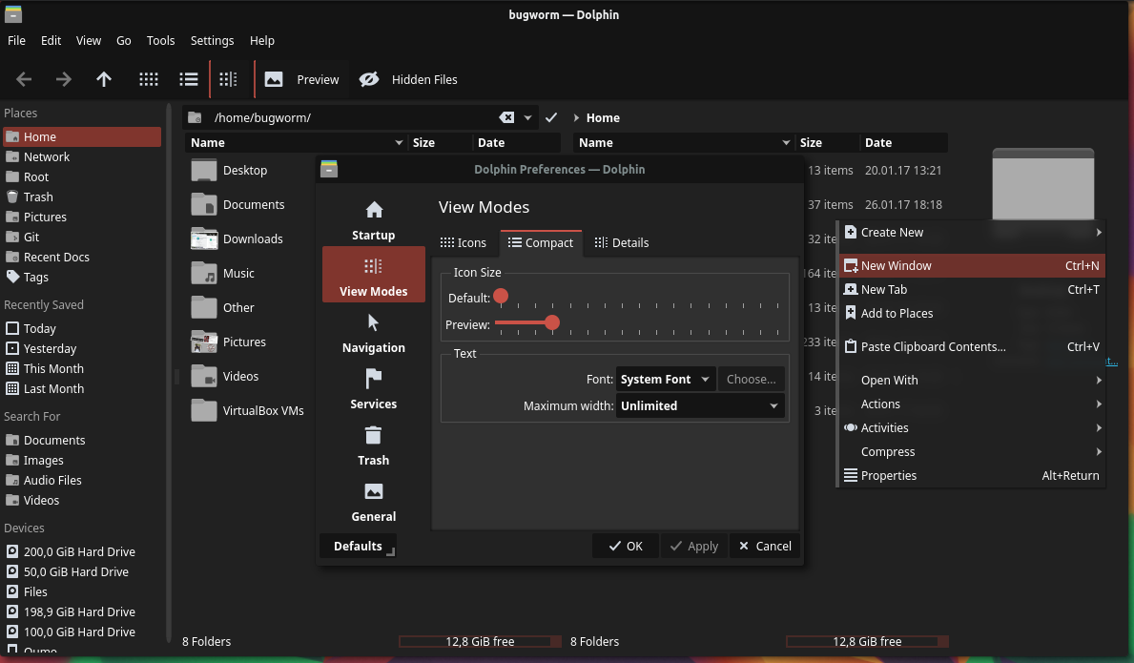This screenshot has width=1134, height=663.
Task: Click the Dolphin window icon in titlebar
Action: coord(13,13)
